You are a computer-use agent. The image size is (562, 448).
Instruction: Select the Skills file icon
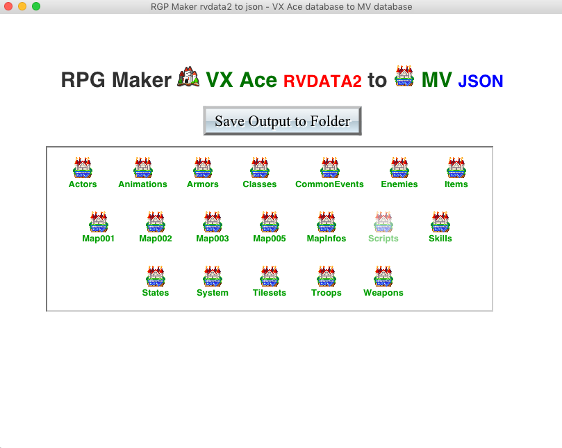[x=440, y=223]
